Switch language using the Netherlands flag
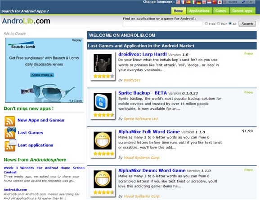This screenshot has height=200, width=260. pyautogui.click(x=209, y=2)
